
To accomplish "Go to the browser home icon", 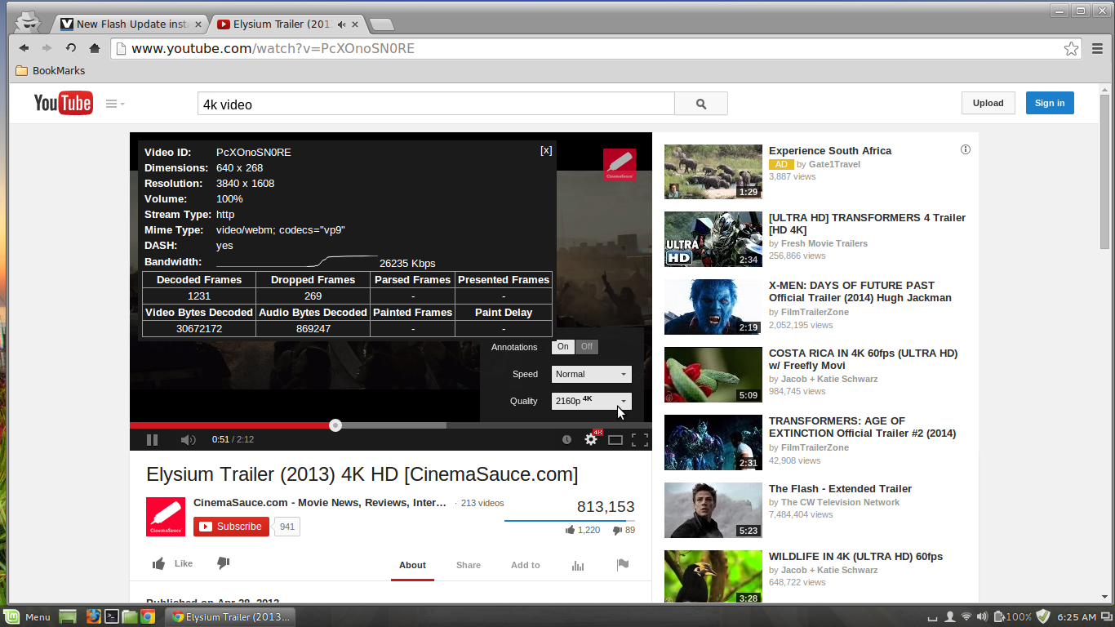I will pyautogui.click(x=95, y=48).
